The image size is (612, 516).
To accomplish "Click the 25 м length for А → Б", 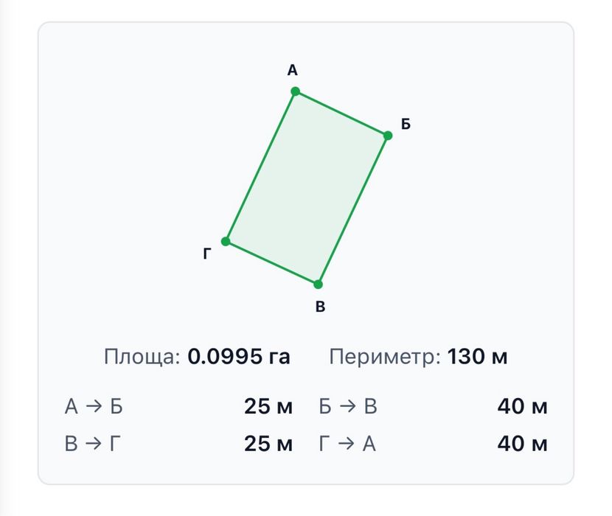I will (268, 406).
